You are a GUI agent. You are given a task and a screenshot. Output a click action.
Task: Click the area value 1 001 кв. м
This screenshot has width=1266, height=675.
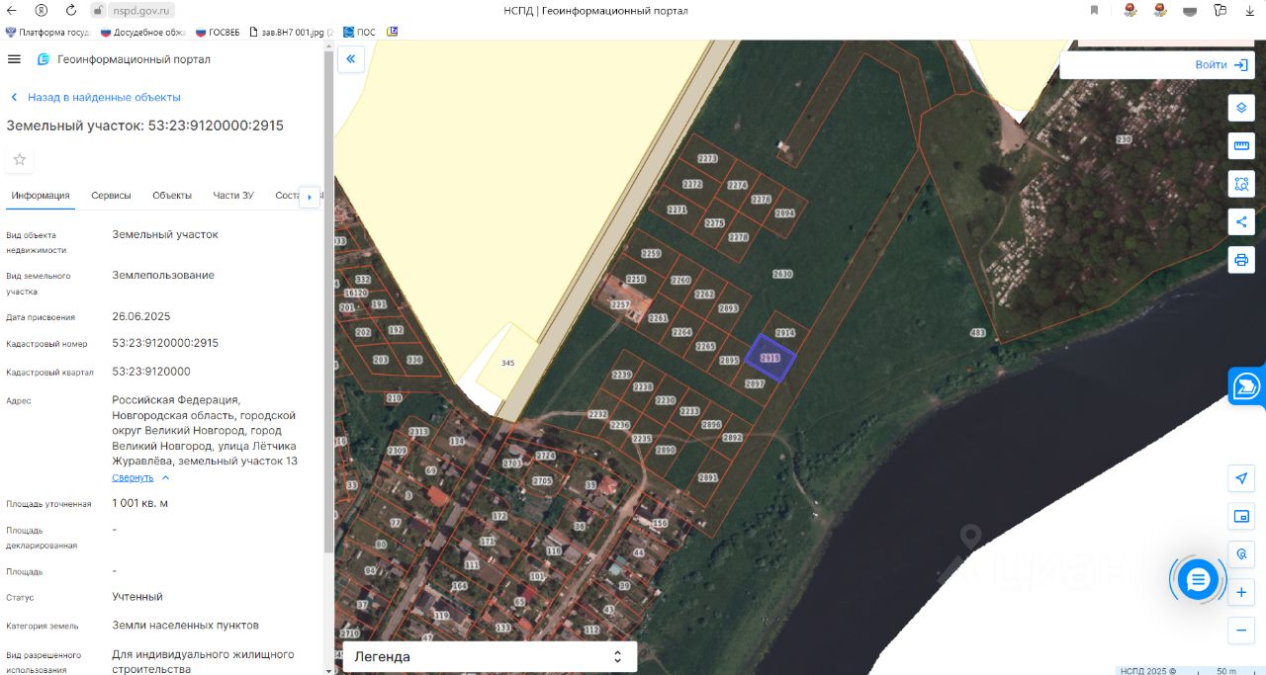[140, 503]
